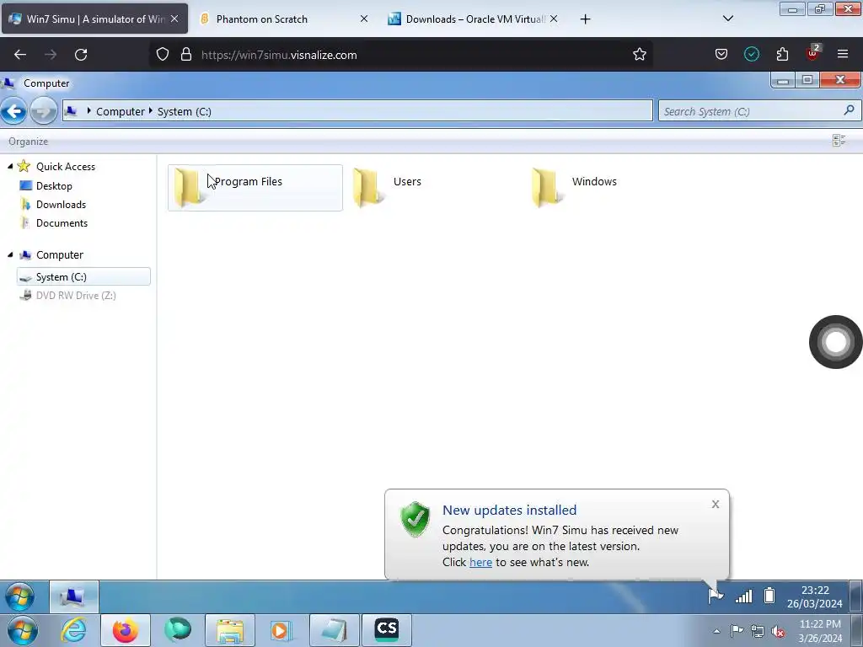Collapse the Computer tree group
This screenshot has width=863, height=647.
[x=10, y=254]
